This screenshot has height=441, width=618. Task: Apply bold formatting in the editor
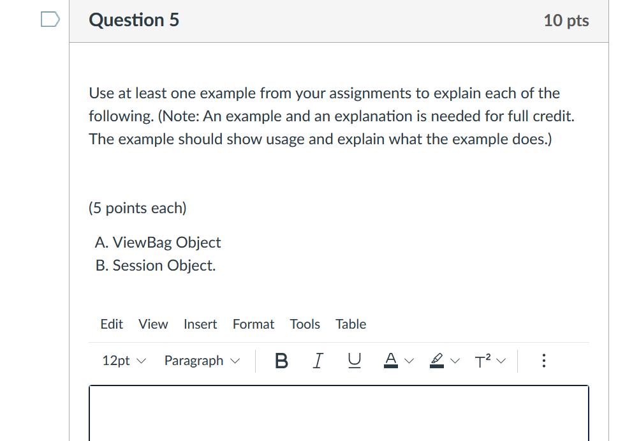(x=281, y=360)
